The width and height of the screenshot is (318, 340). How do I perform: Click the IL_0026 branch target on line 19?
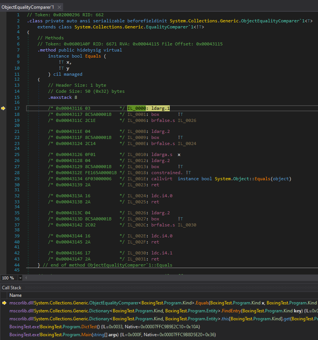[187, 120]
